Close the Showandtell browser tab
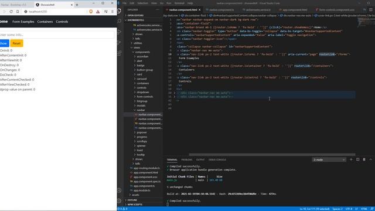 71,5
